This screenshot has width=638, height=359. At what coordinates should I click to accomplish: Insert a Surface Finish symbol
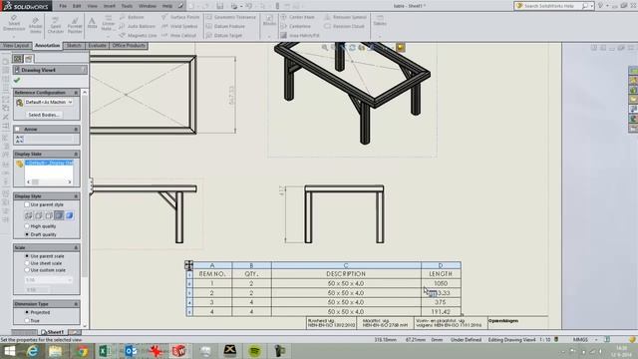pos(180,17)
